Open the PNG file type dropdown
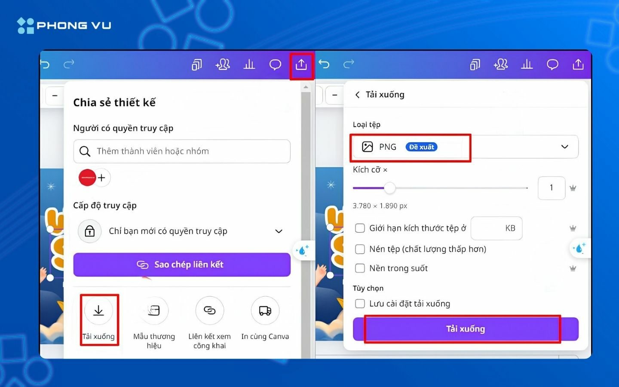The image size is (619, 387). point(465,147)
